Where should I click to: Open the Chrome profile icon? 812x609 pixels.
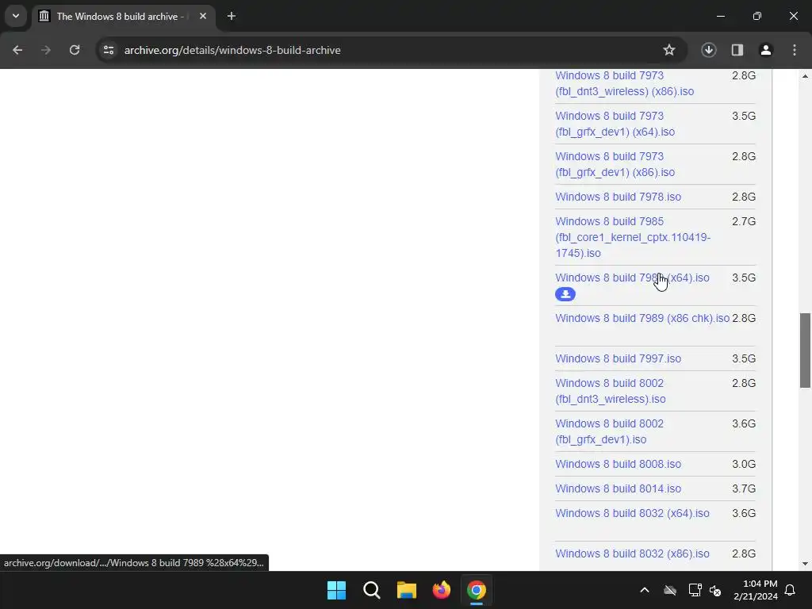(765, 50)
